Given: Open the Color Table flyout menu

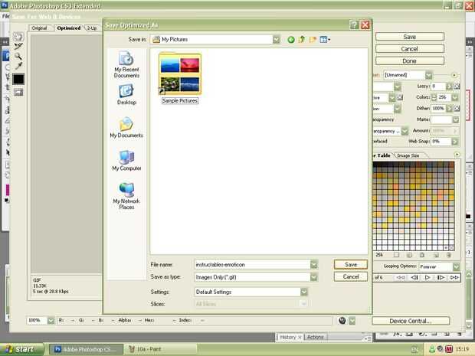Looking at the screenshot, I should pos(457,155).
